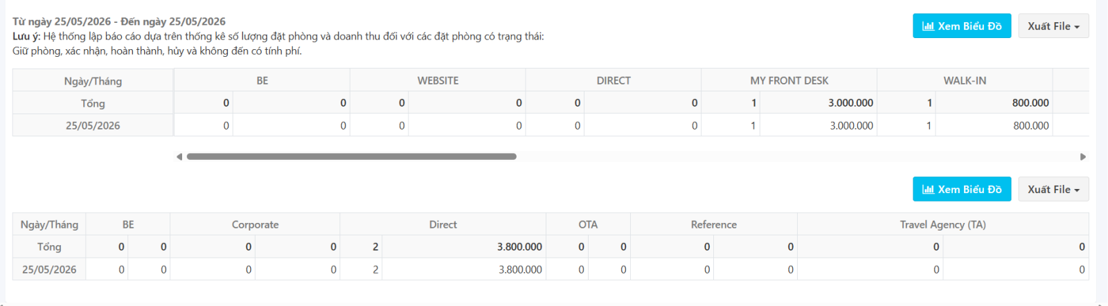Click the left arrow of horizontal scrollbar
Viewport: 1108px width, 306px height.
tap(179, 157)
